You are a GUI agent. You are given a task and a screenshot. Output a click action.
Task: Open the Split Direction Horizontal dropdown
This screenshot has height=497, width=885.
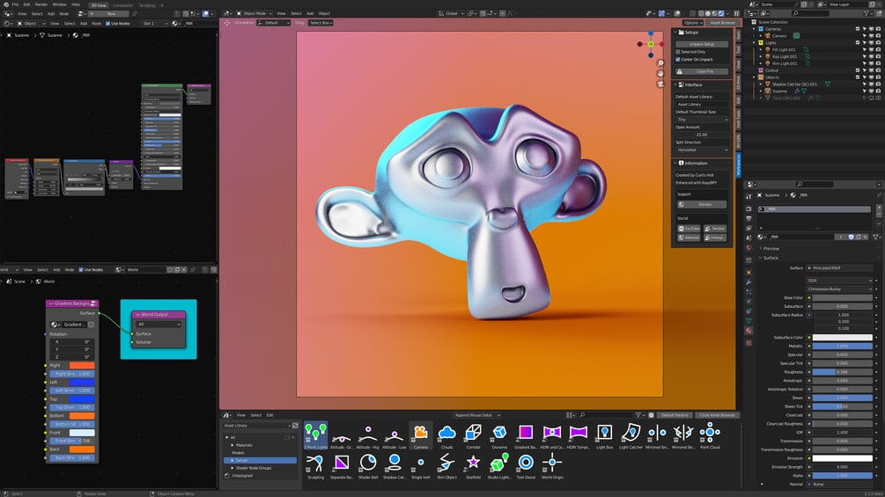coord(702,150)
